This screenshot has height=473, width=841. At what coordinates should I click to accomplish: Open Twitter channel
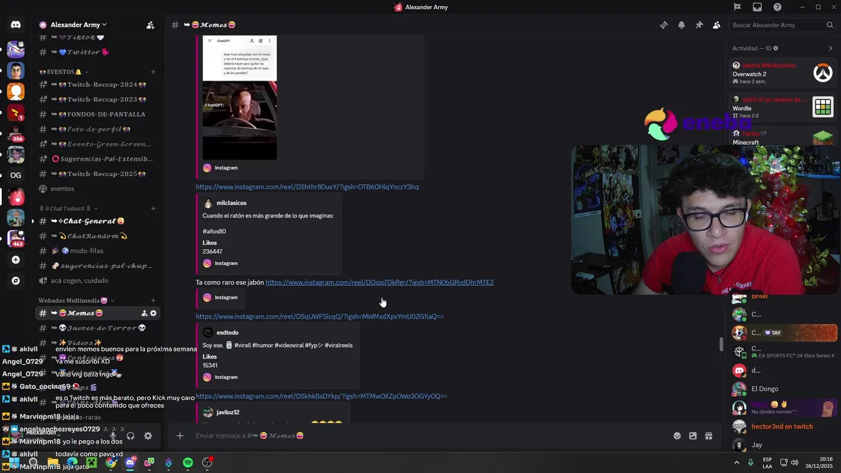97,52
